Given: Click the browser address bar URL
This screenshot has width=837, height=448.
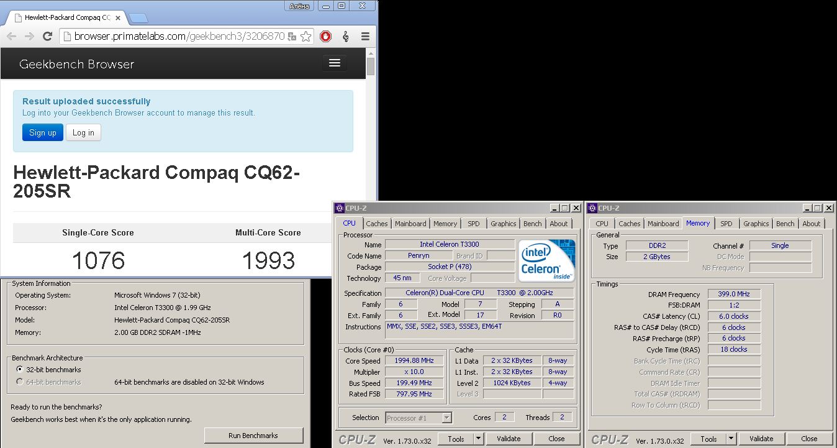Looking at the screenshot, I should [x=179, y=37].
